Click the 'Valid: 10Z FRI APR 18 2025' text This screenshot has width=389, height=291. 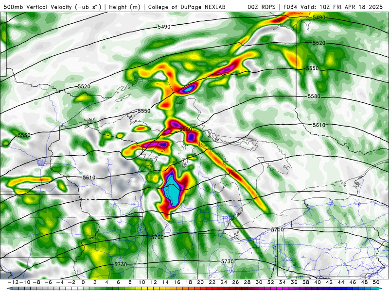(x=342, y=7)
